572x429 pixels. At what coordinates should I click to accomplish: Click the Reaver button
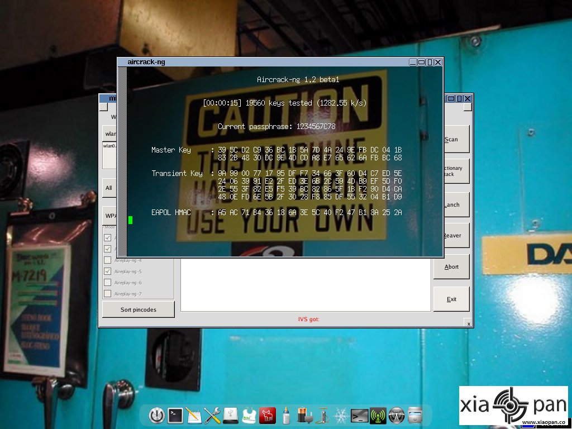456,235
